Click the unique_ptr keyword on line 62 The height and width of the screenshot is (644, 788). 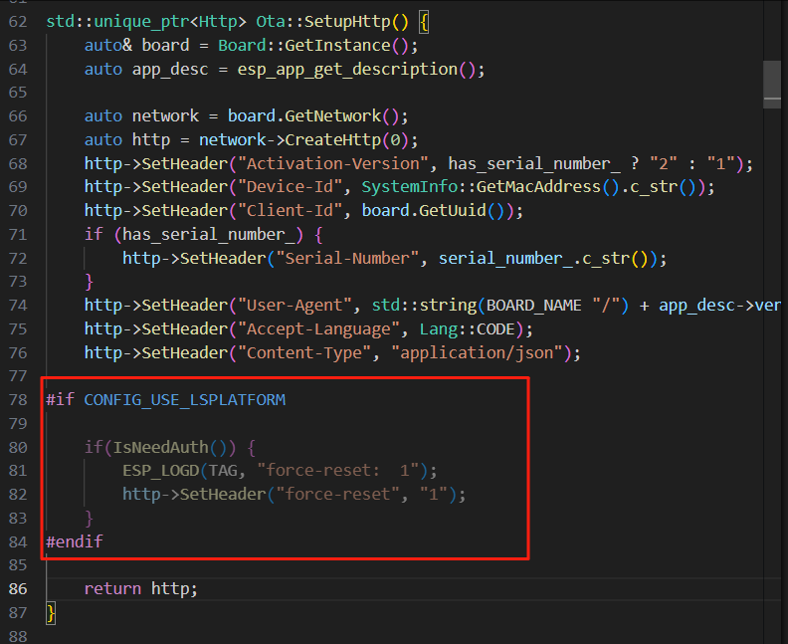click(141, 22)
